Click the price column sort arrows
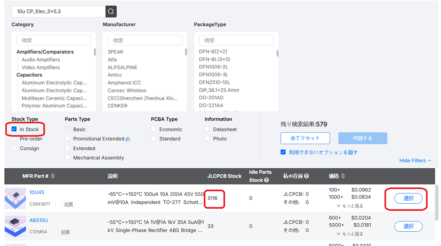The height and width of the screenshot is (246, 441). [x=343, y=176]
